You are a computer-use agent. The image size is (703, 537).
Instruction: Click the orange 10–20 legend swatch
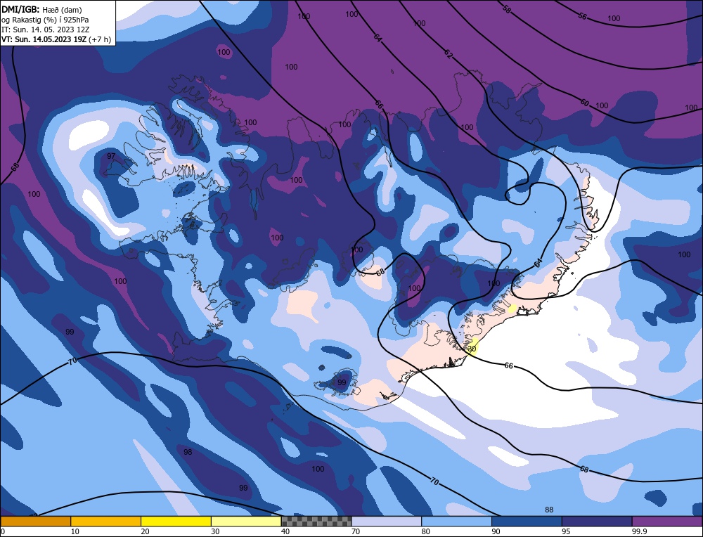(106, 522)
